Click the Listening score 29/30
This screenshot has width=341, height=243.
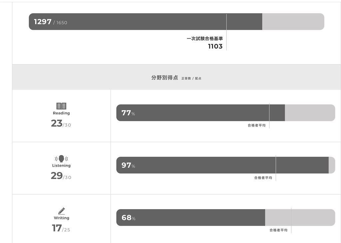pos(61,176)
